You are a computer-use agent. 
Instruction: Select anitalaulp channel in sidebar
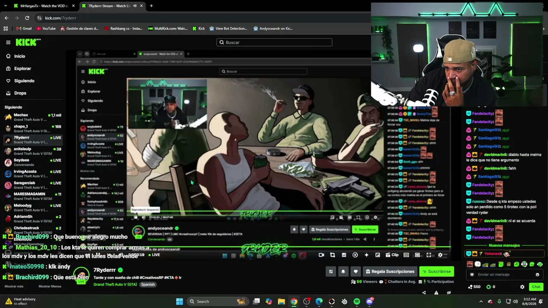click(33, 151)
